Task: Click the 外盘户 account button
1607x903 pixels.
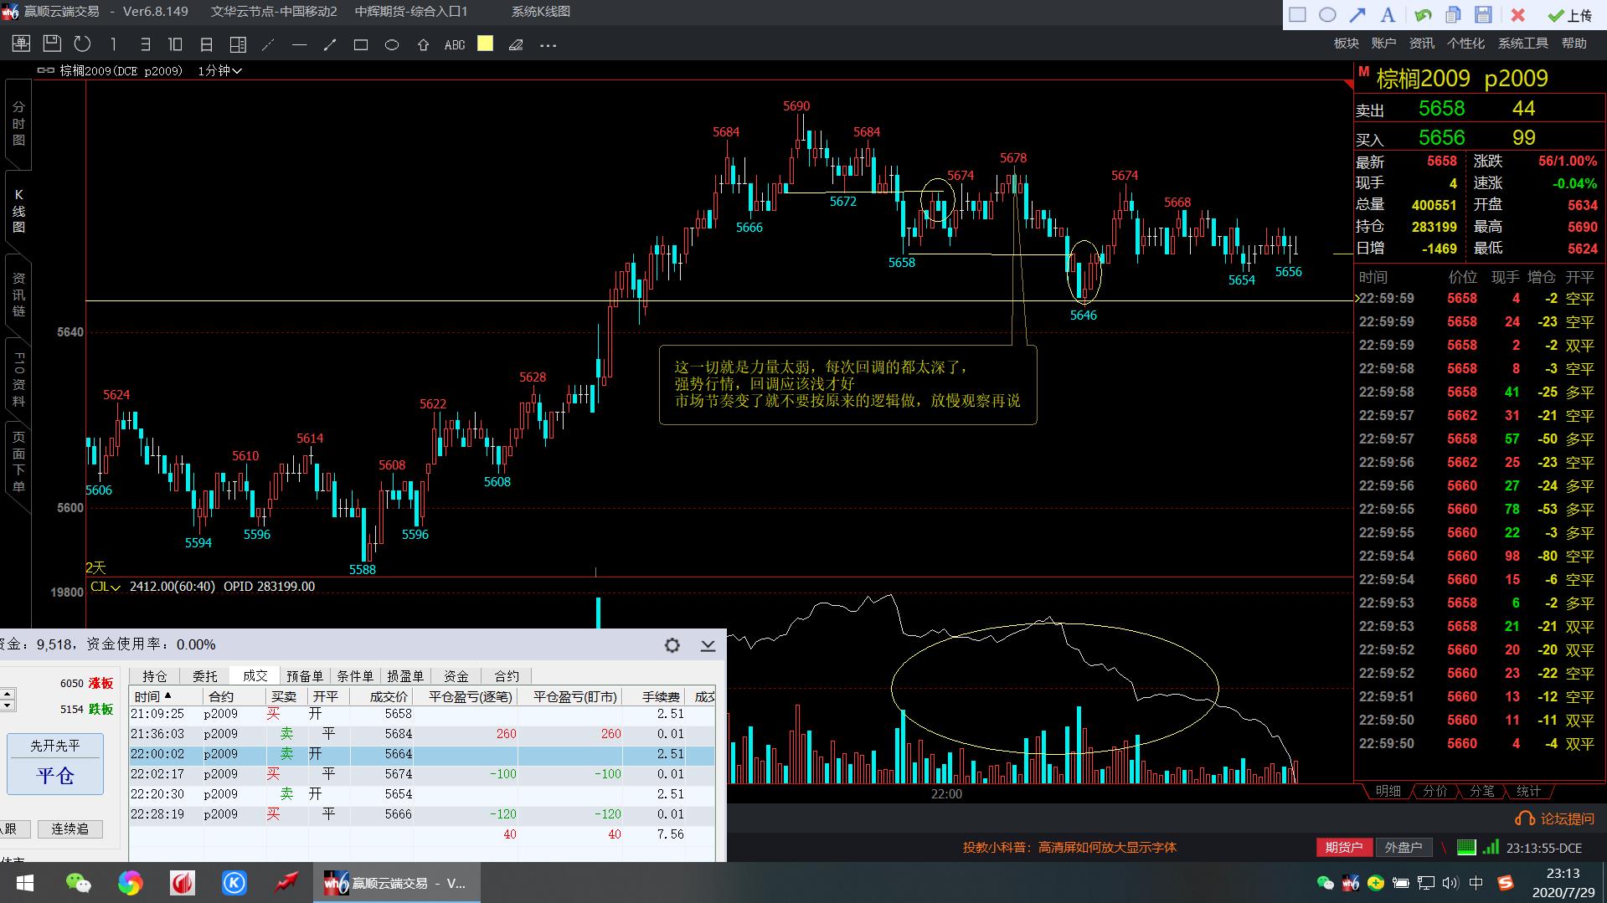Action: (x=1404, y=848)
